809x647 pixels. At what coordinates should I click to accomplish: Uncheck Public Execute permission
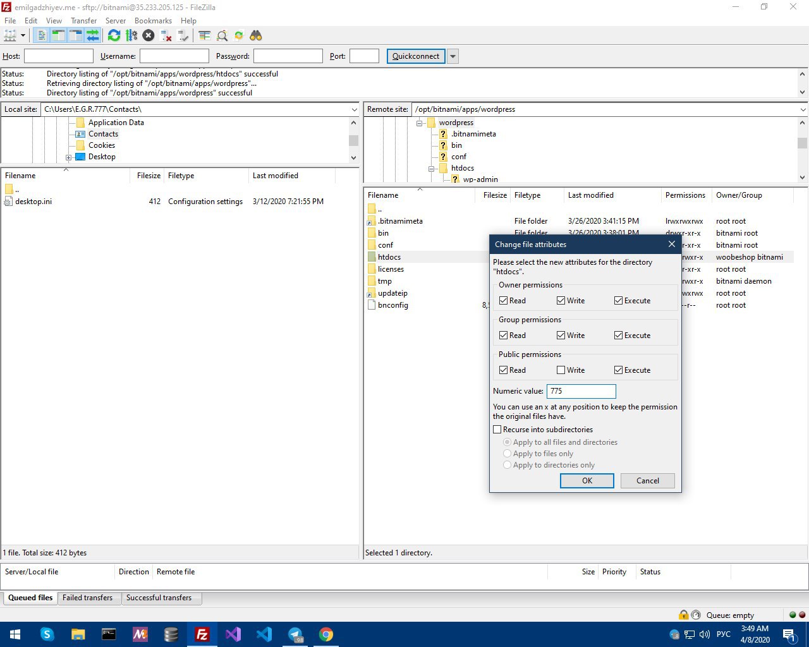click(x=619, y=370)
